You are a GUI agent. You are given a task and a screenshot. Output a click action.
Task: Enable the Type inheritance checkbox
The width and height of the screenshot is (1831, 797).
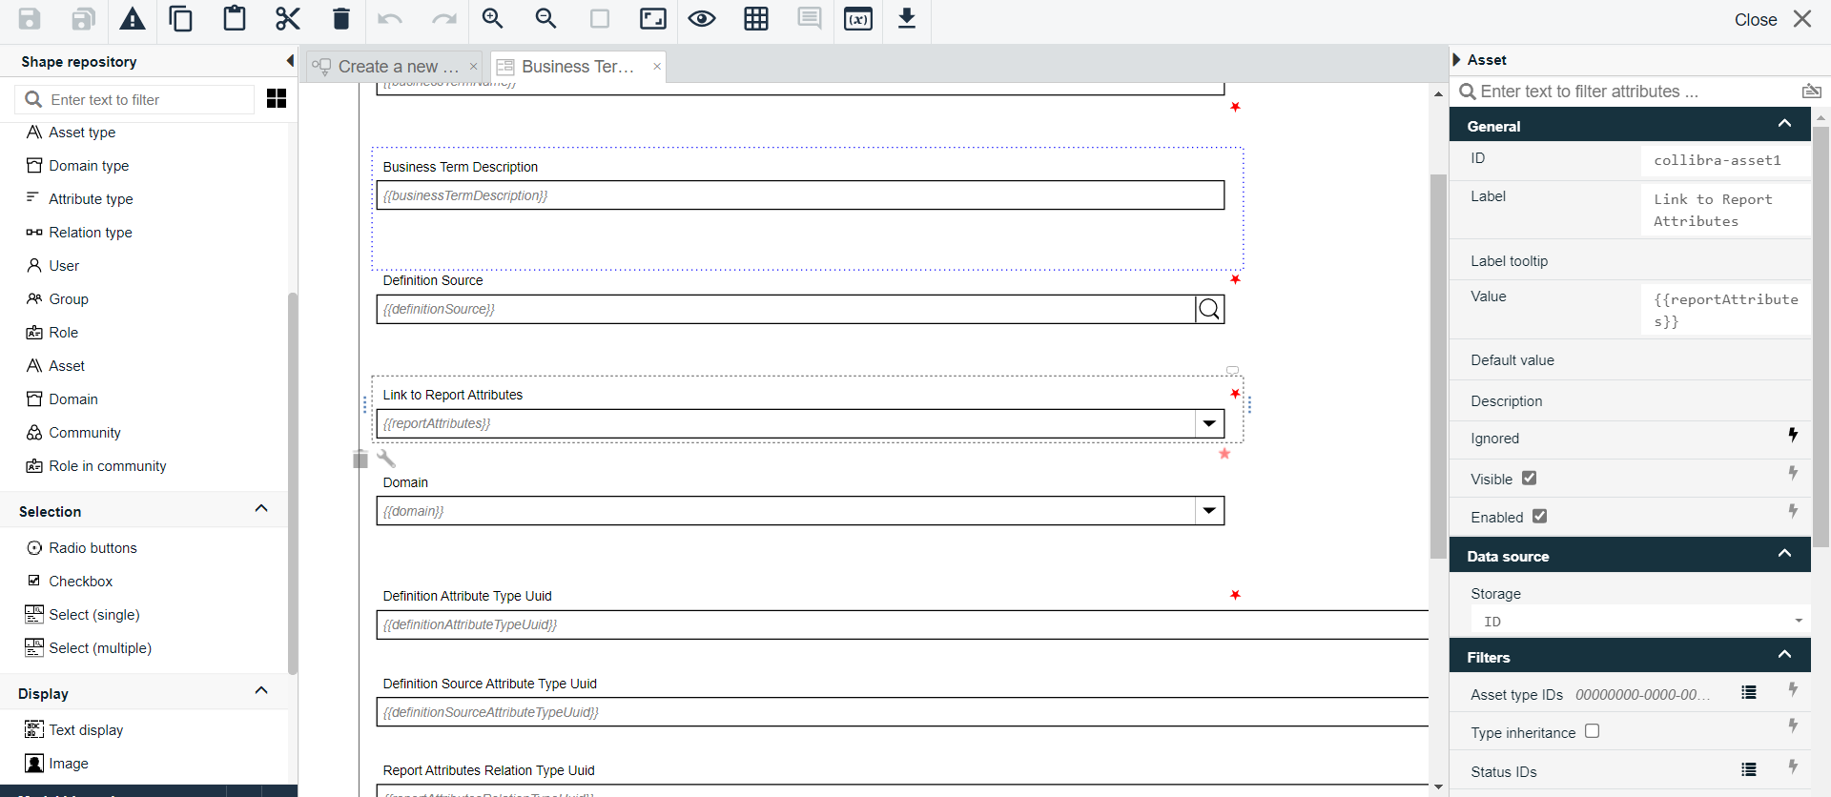(x=1592, y=731)
